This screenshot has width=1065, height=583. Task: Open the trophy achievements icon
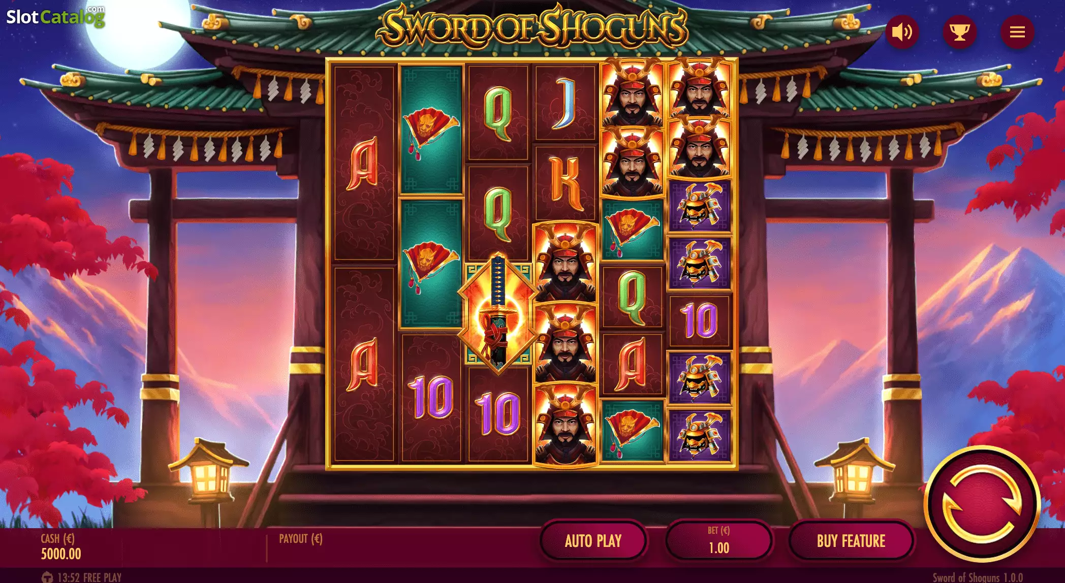pyautogui.click(x=960, y=32)
